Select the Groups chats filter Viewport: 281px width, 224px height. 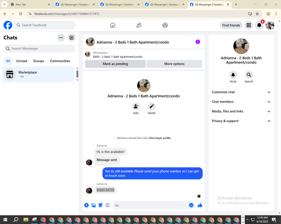pyautogui.click(x=38, y=61)
